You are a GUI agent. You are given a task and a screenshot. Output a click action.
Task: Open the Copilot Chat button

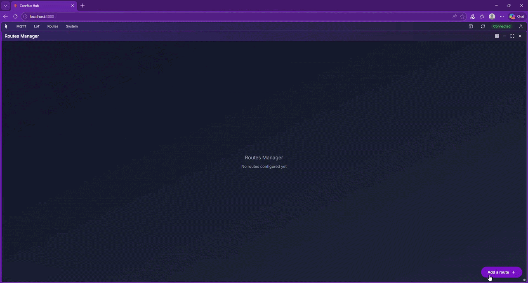point(516,16)
